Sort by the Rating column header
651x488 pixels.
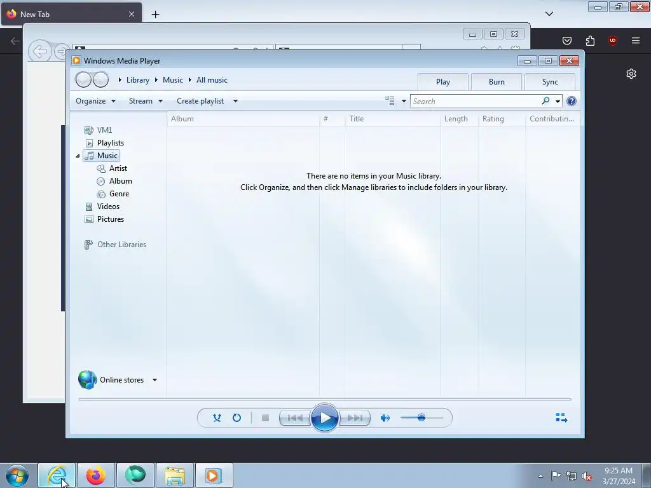[502, 119]
